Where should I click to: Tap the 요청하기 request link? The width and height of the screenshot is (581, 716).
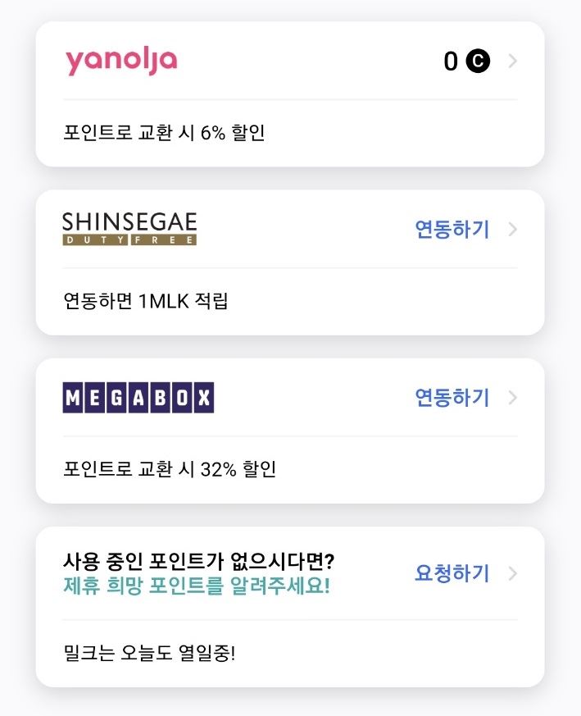pos(452,573)
